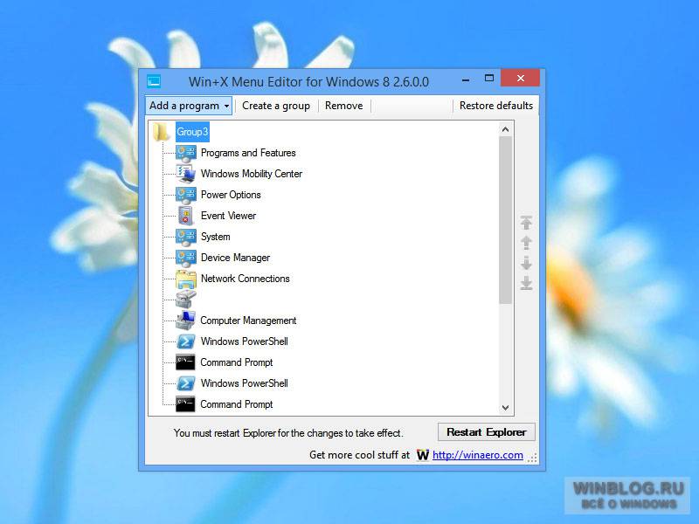Select Network Connections entry

246,279
